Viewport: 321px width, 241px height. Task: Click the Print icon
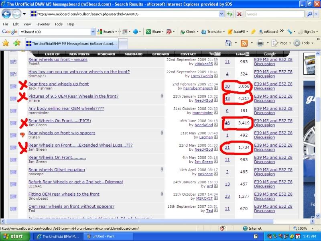260,43
